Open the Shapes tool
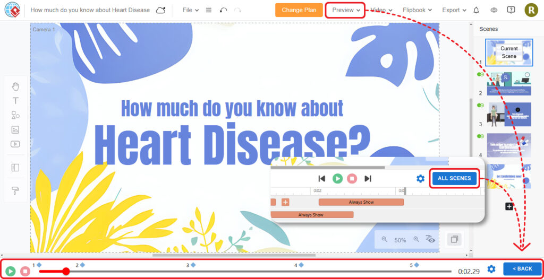The image size is (544, 279). pyautogui.click(x=15, y=115)
